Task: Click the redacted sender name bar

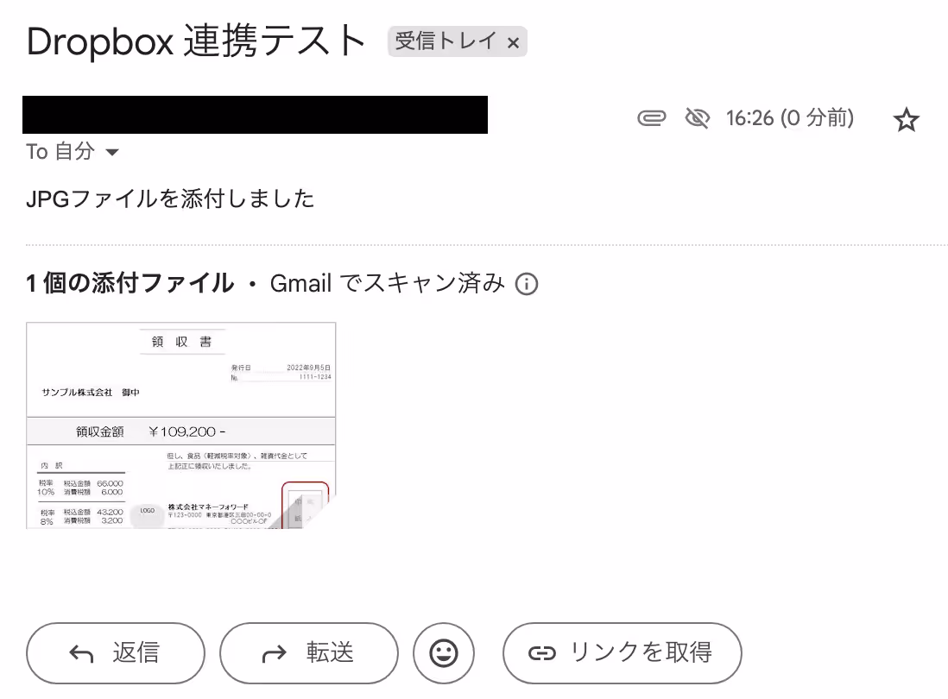Action: [x=256, y=115]
